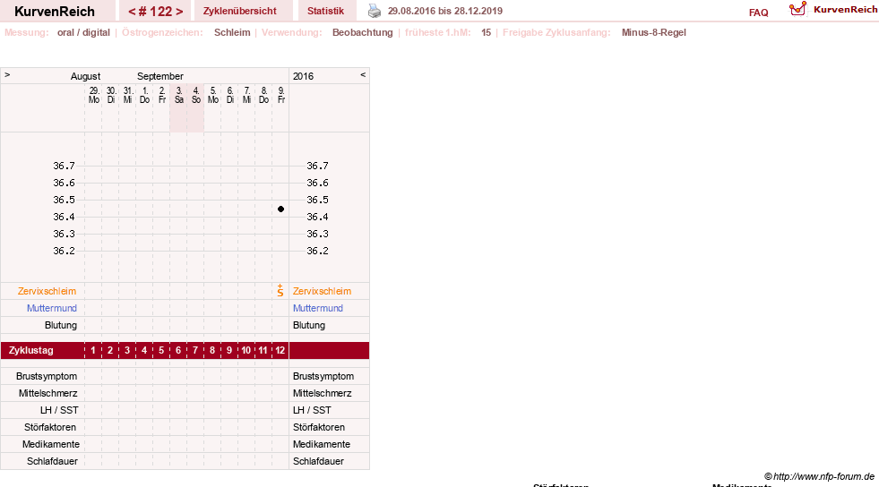Click the date column 8. Do
The width and height of the screenshot is (879, 487).
(264, 95)
